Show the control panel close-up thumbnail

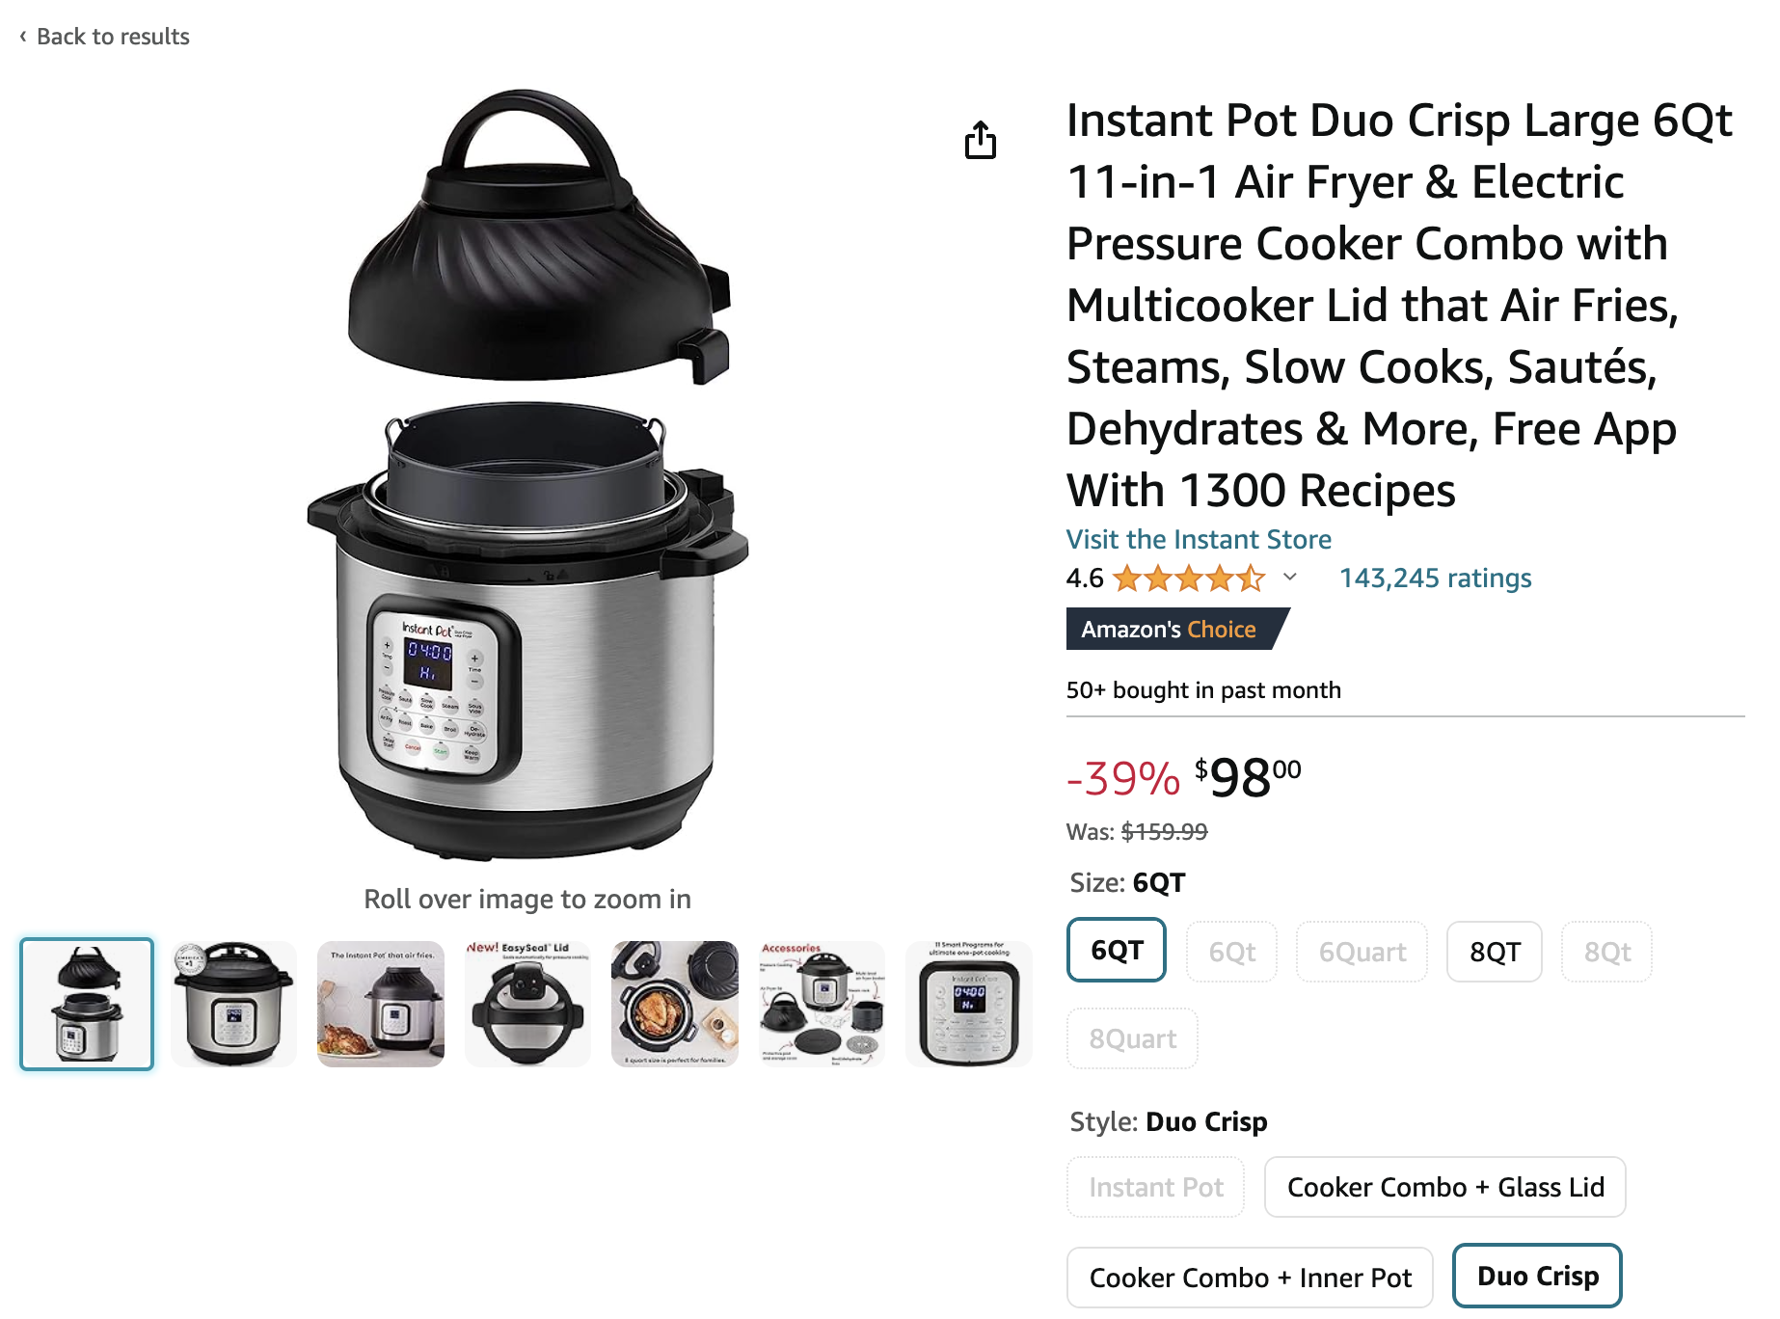click(x=969, y=1004)
